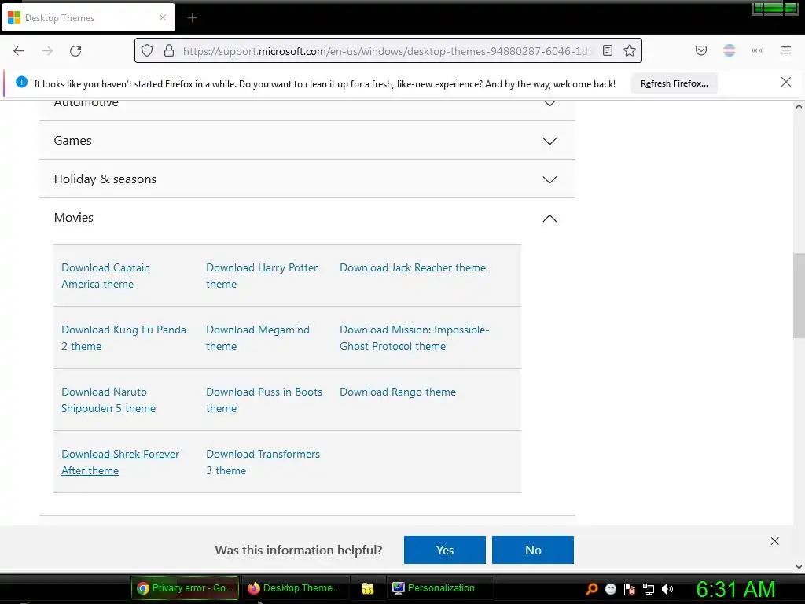Click the address bar URL field
Viewport: 805px width, 604px height.
pos(387,51)
